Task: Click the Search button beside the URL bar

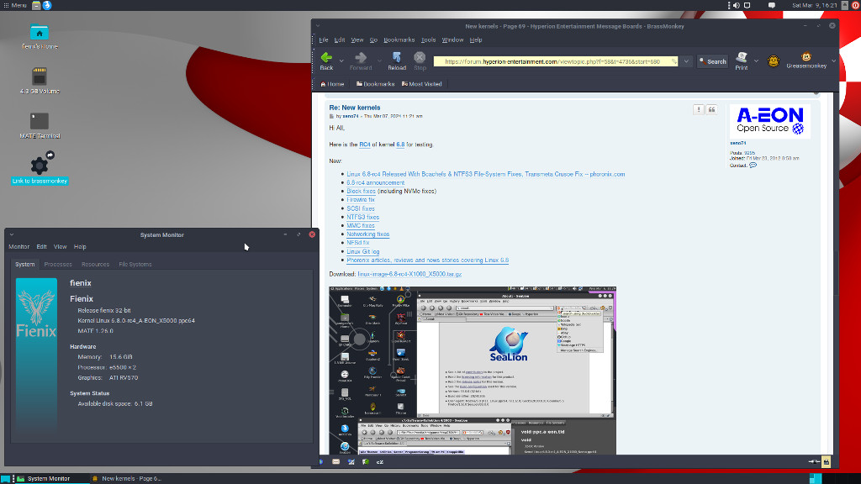Action: [713, 61]
